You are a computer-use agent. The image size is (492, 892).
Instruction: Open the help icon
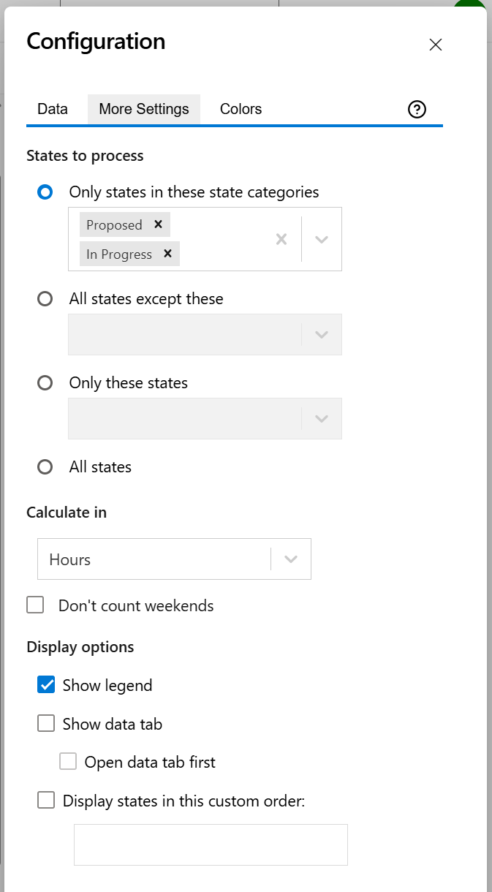point(417,109)
